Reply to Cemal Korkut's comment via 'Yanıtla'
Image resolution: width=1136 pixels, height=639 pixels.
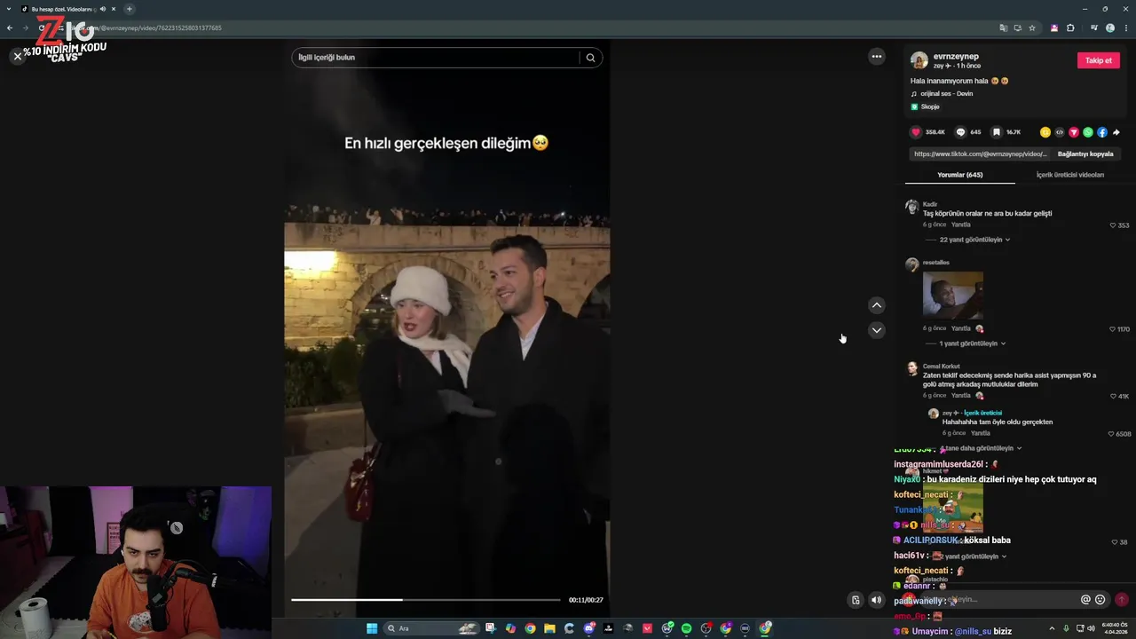[961, 396]
